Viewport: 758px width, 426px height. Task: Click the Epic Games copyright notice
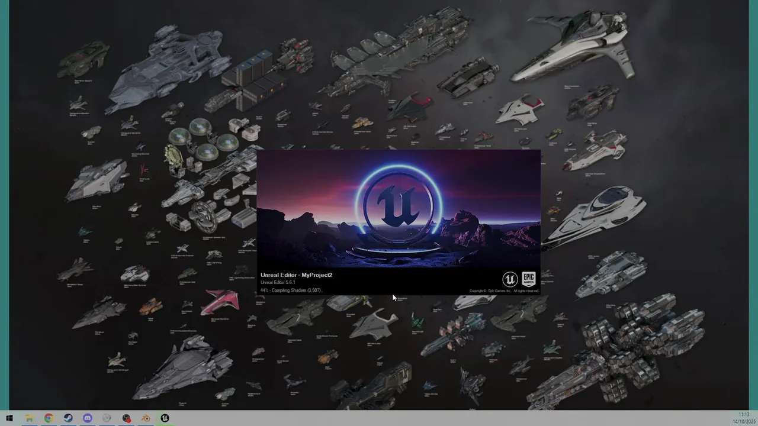pos(504,291)
